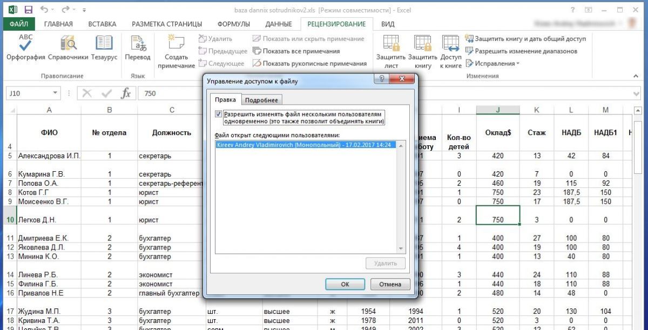Viewport: 648px width, 330px height.
Task: Click Разрешить изменение диапазонов
Action: pos(521,51)
